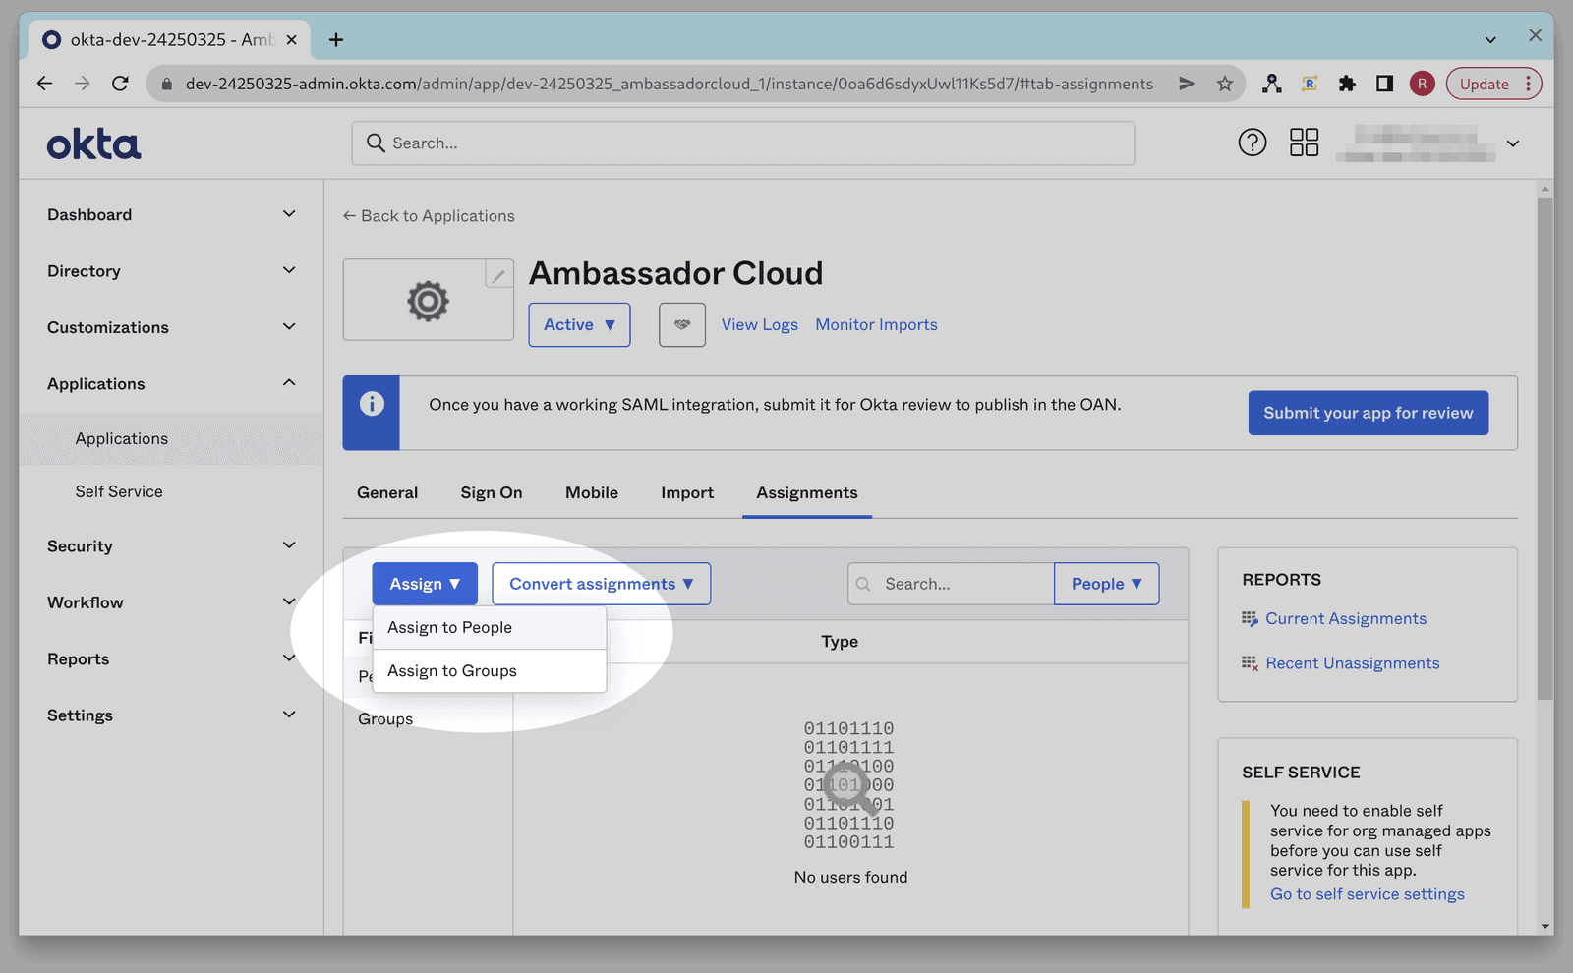
Task: Click the top Okta search field
Action: click(743, 143)
